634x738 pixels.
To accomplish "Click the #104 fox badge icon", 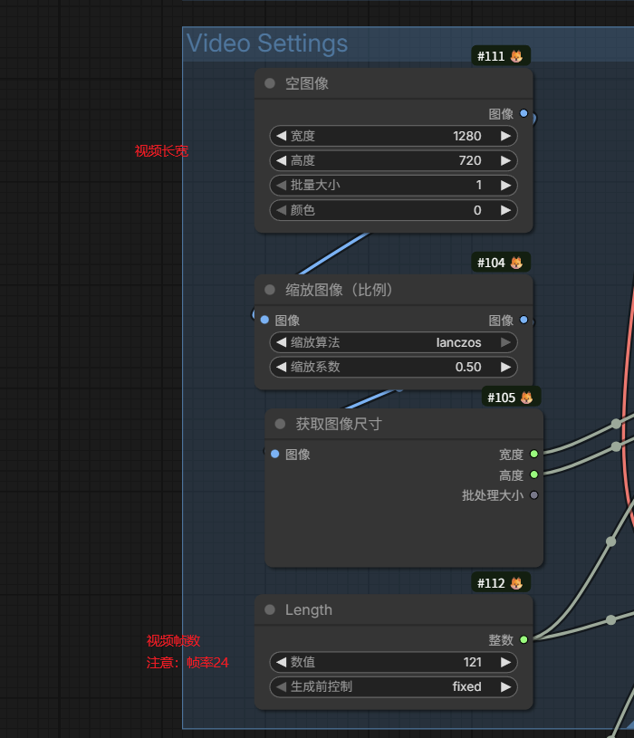I will coord(516,263).
